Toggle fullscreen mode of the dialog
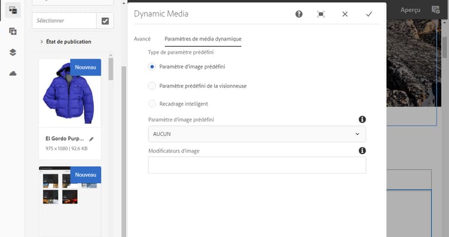Image resolution: width=449 pixels, height=237 pixels. coord(321,14)
